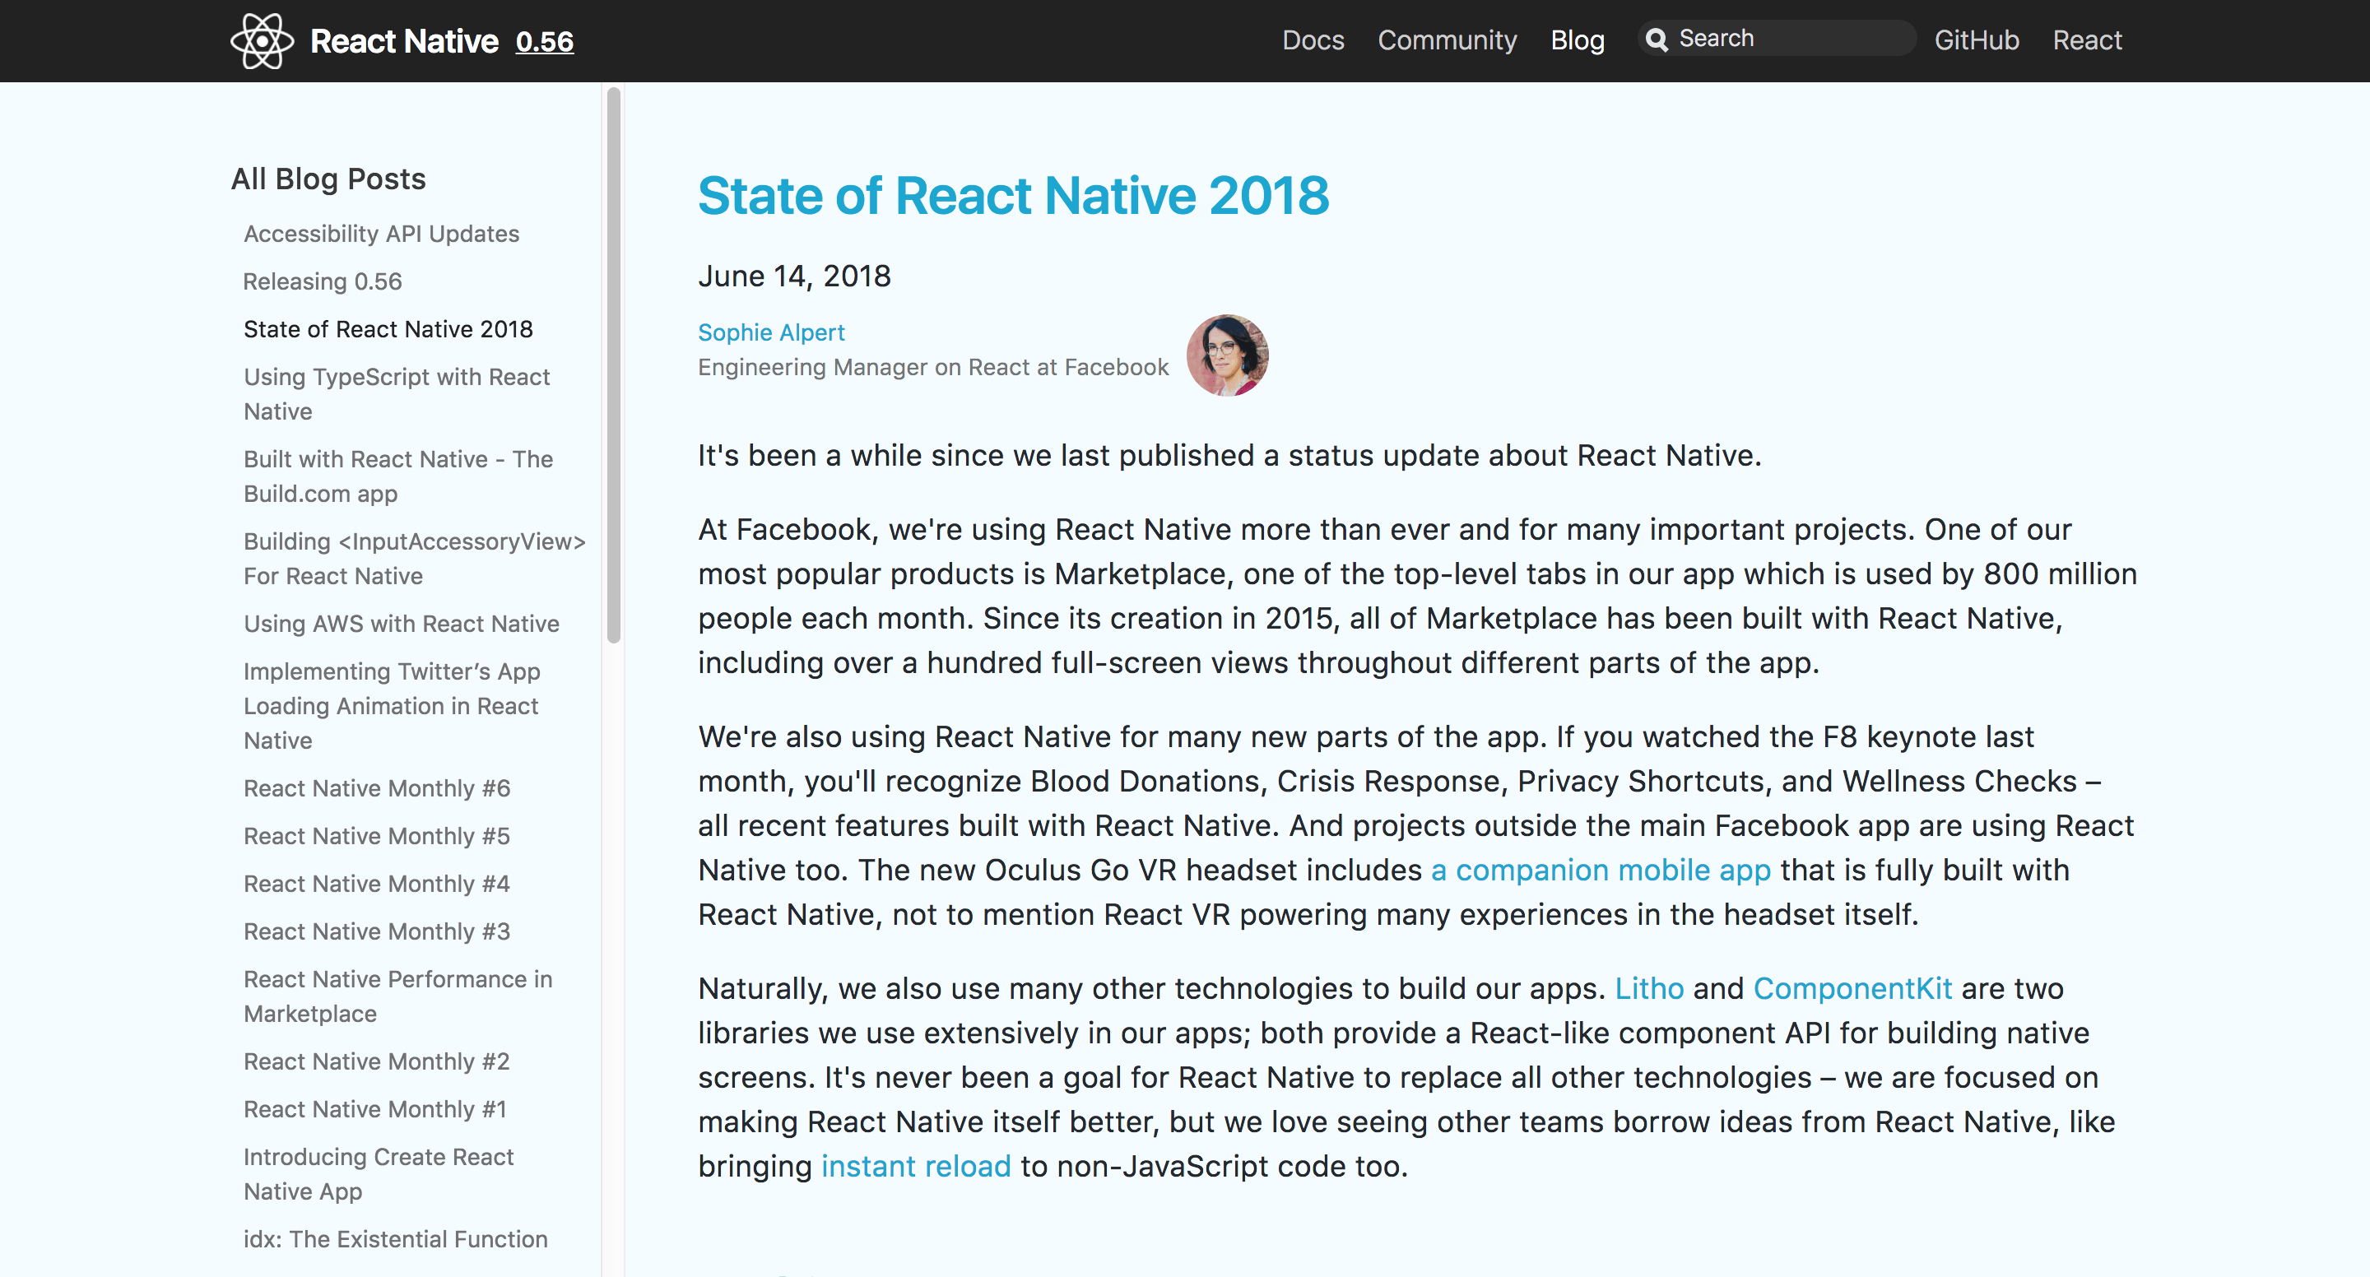Click the 0.56 version link
This screenshot has width=2370, height=1277.
545,41
